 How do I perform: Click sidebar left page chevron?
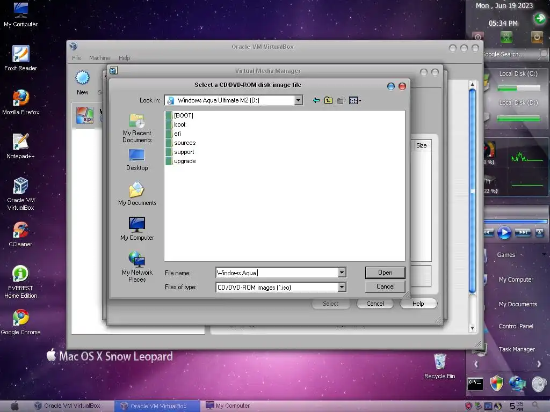click(x=476, y=364)
